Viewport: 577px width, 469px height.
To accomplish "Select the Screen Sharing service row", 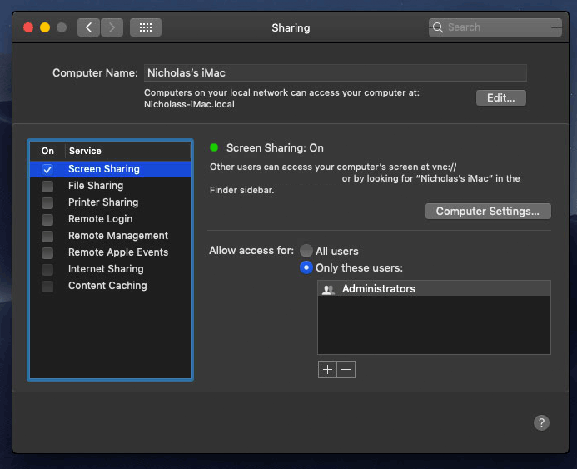I will (111, 169).
